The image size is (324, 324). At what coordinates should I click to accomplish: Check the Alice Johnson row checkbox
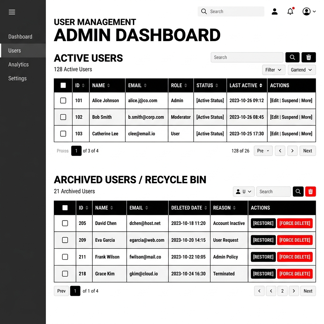[63, 100]
